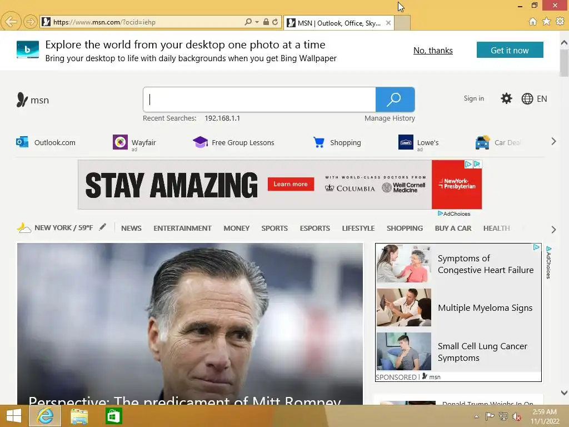Open the MONEY category
The width and height of the screenshot is (569, 427).
pyautogui.click(x=236, y=228)
